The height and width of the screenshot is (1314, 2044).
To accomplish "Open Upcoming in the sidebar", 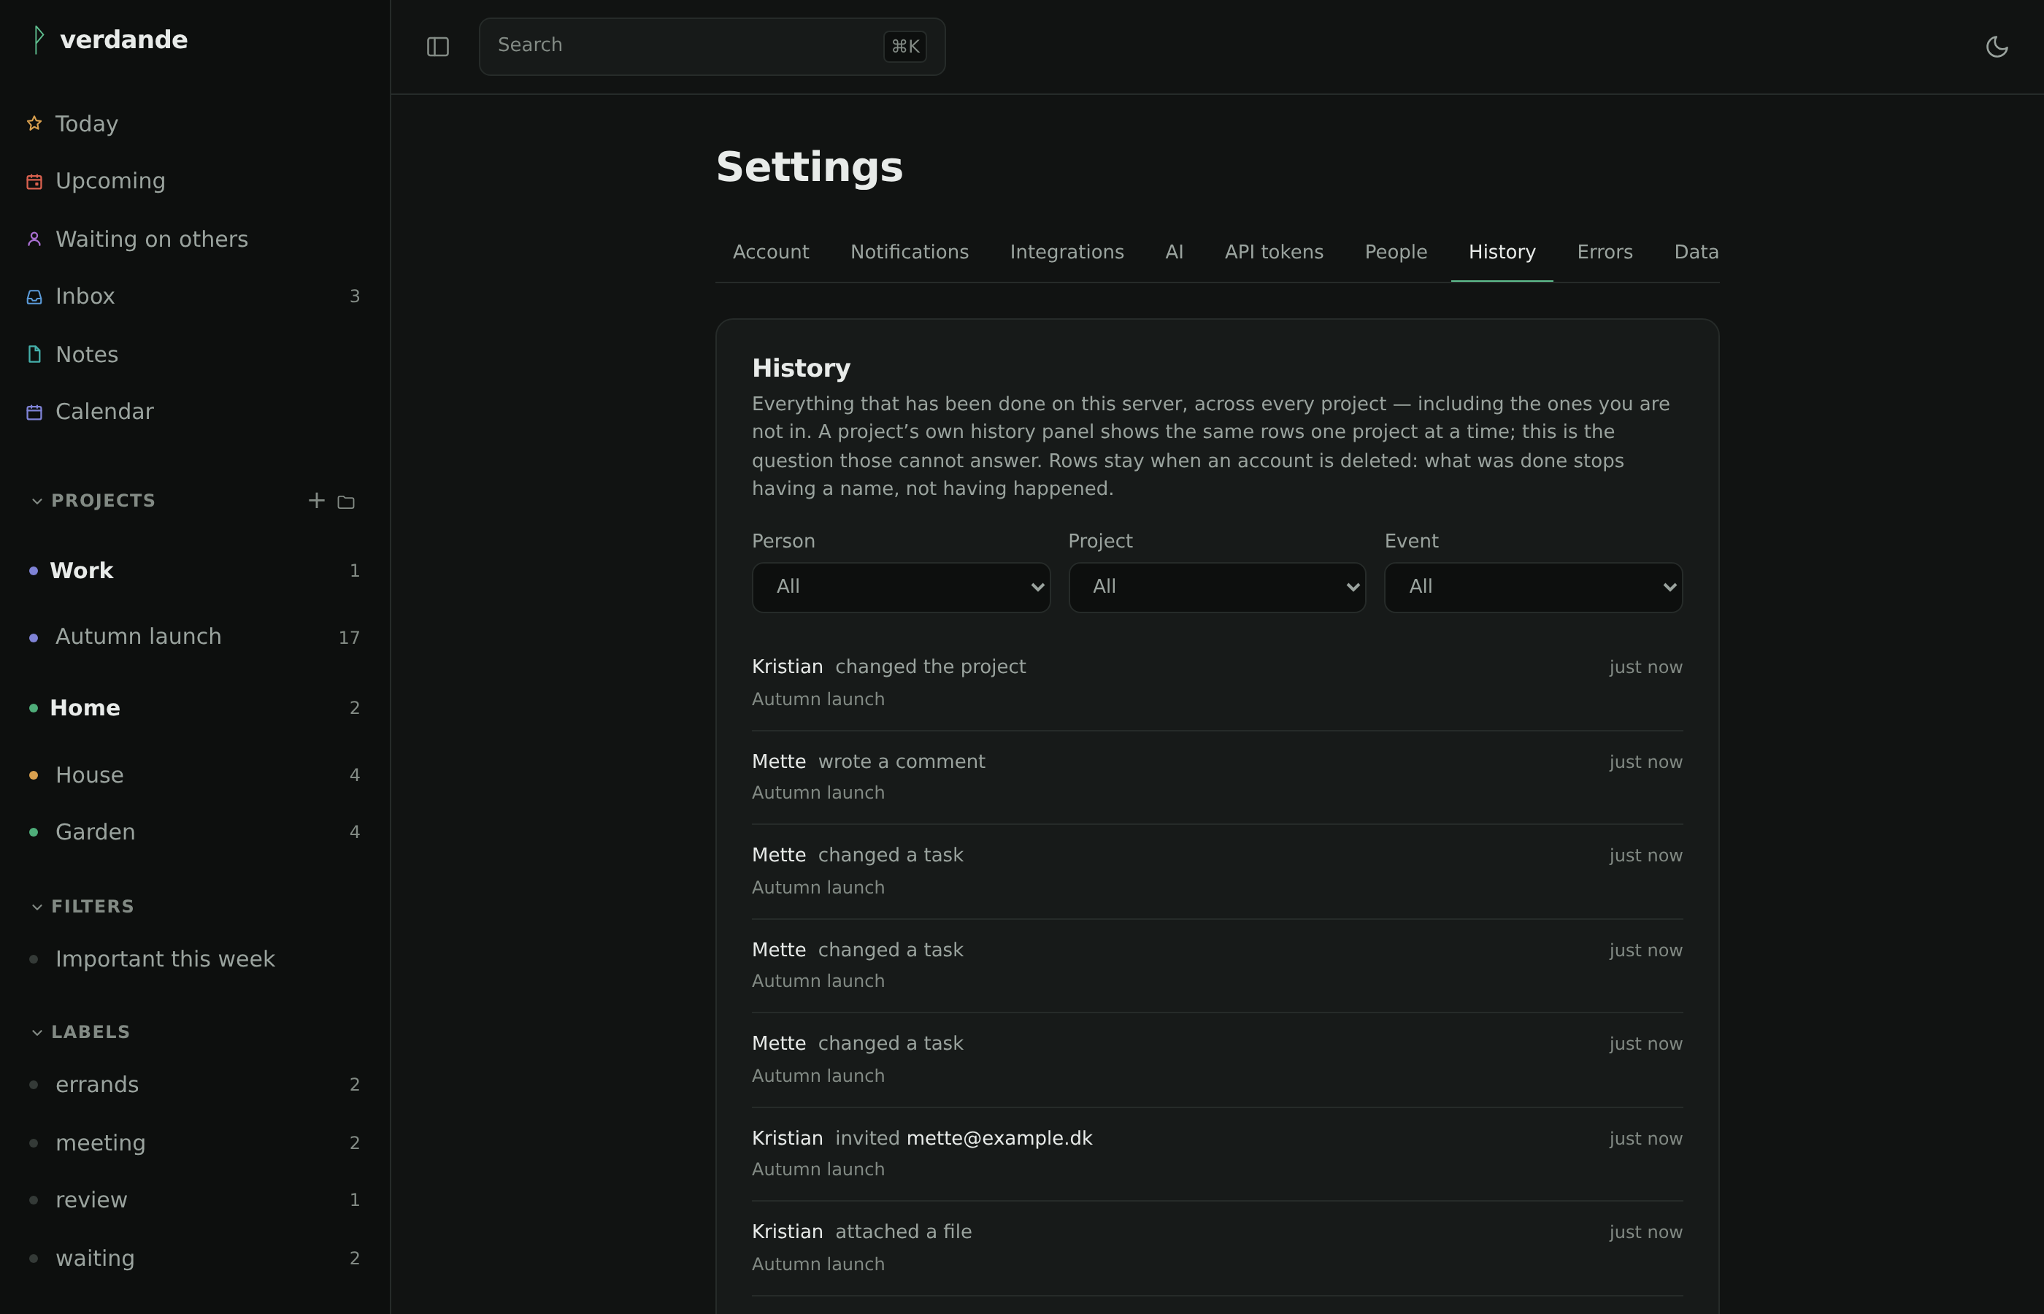I will coord(194,181).
